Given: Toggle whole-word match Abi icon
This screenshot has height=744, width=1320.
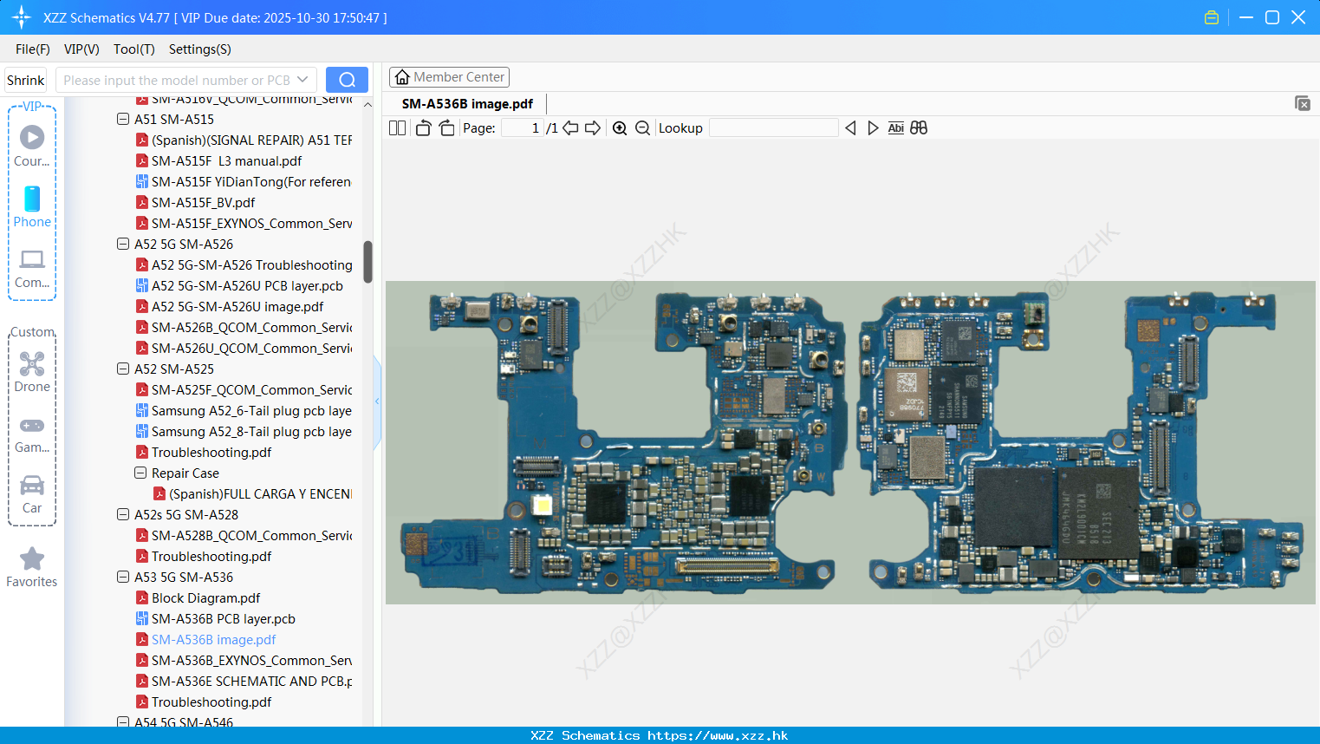Looking at the screenshot, I should coord(896,127).
